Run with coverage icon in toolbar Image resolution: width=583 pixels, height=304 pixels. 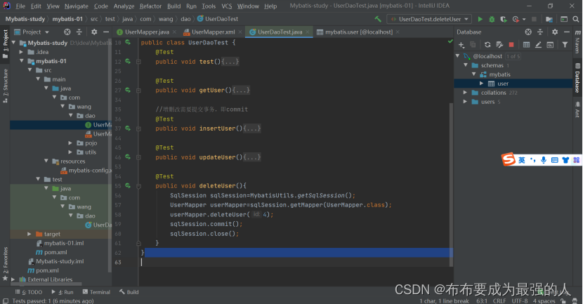click(504, 19)
